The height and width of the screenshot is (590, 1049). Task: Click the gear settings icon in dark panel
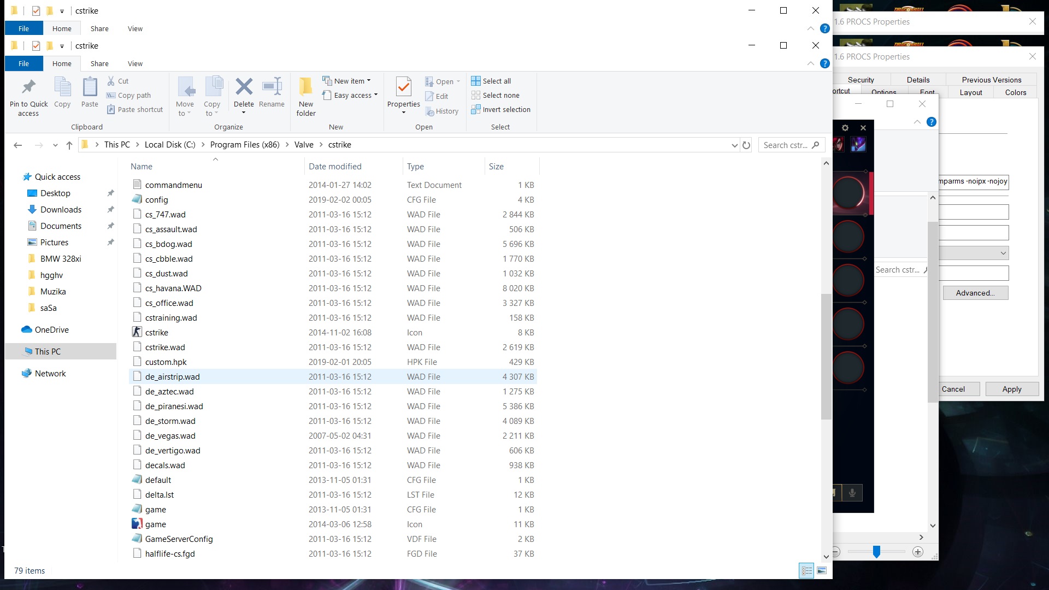point(845,127)
